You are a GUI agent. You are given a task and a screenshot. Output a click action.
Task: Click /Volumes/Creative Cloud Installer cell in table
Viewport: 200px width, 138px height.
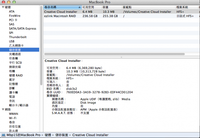coord(147,12)
